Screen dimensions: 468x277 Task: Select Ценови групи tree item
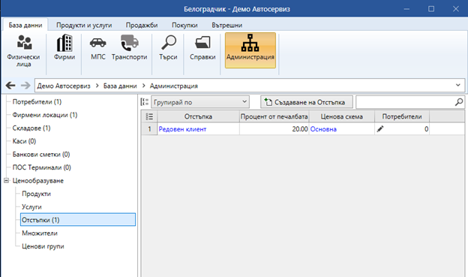[x=43, y=246]
